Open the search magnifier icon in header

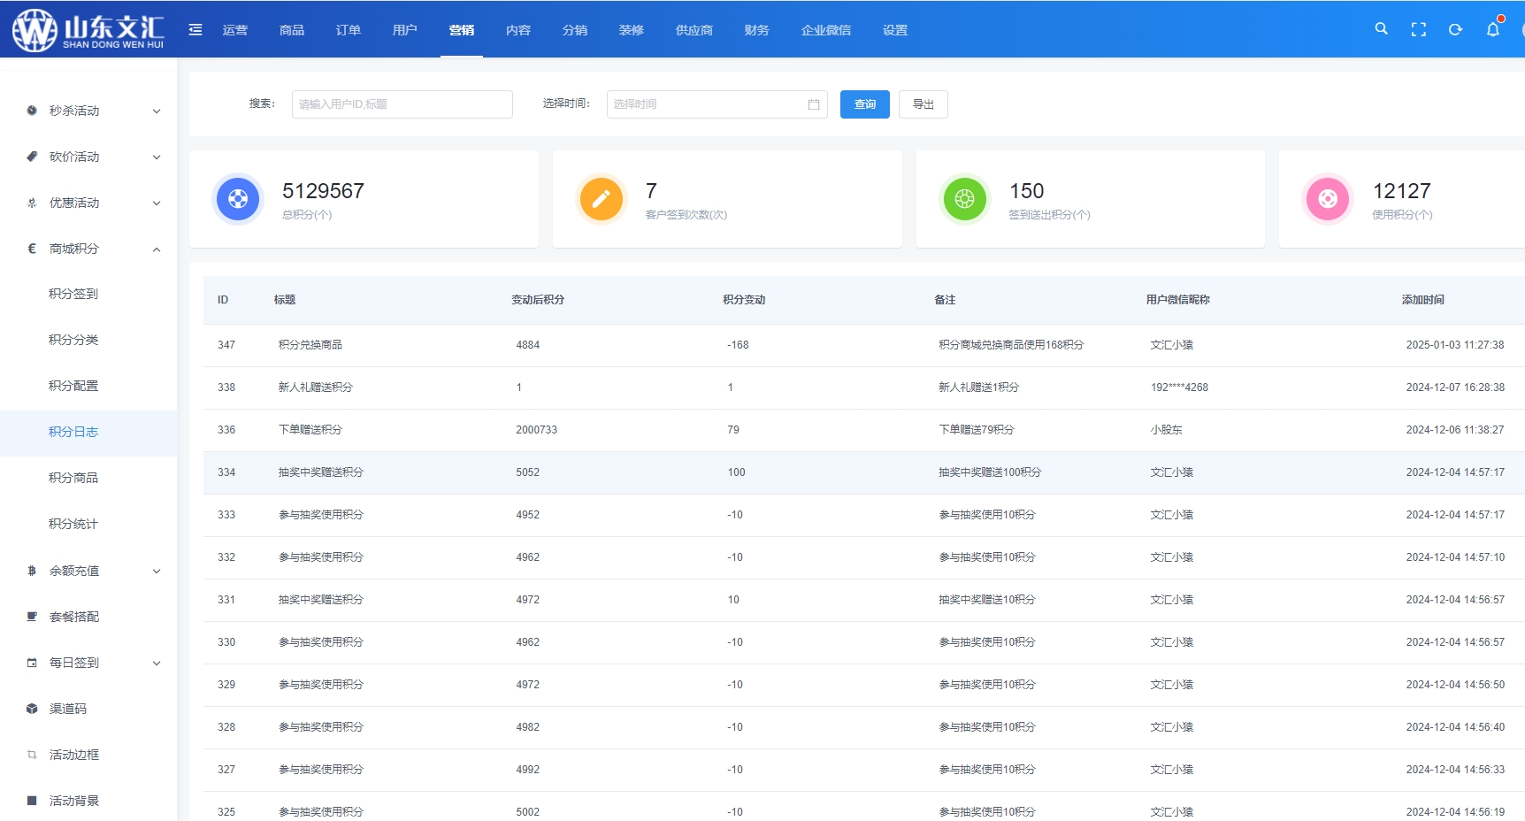coord(1381,29)
